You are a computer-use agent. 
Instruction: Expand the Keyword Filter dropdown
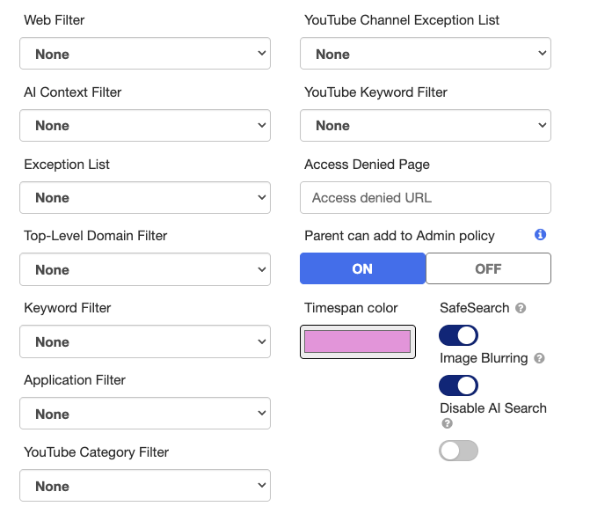point(145,341)
